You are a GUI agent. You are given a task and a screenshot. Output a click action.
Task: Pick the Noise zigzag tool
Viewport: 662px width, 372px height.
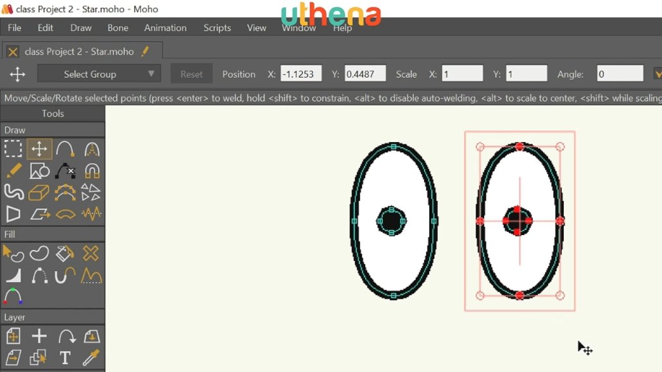pyautogui.click(x=92, y=214)
